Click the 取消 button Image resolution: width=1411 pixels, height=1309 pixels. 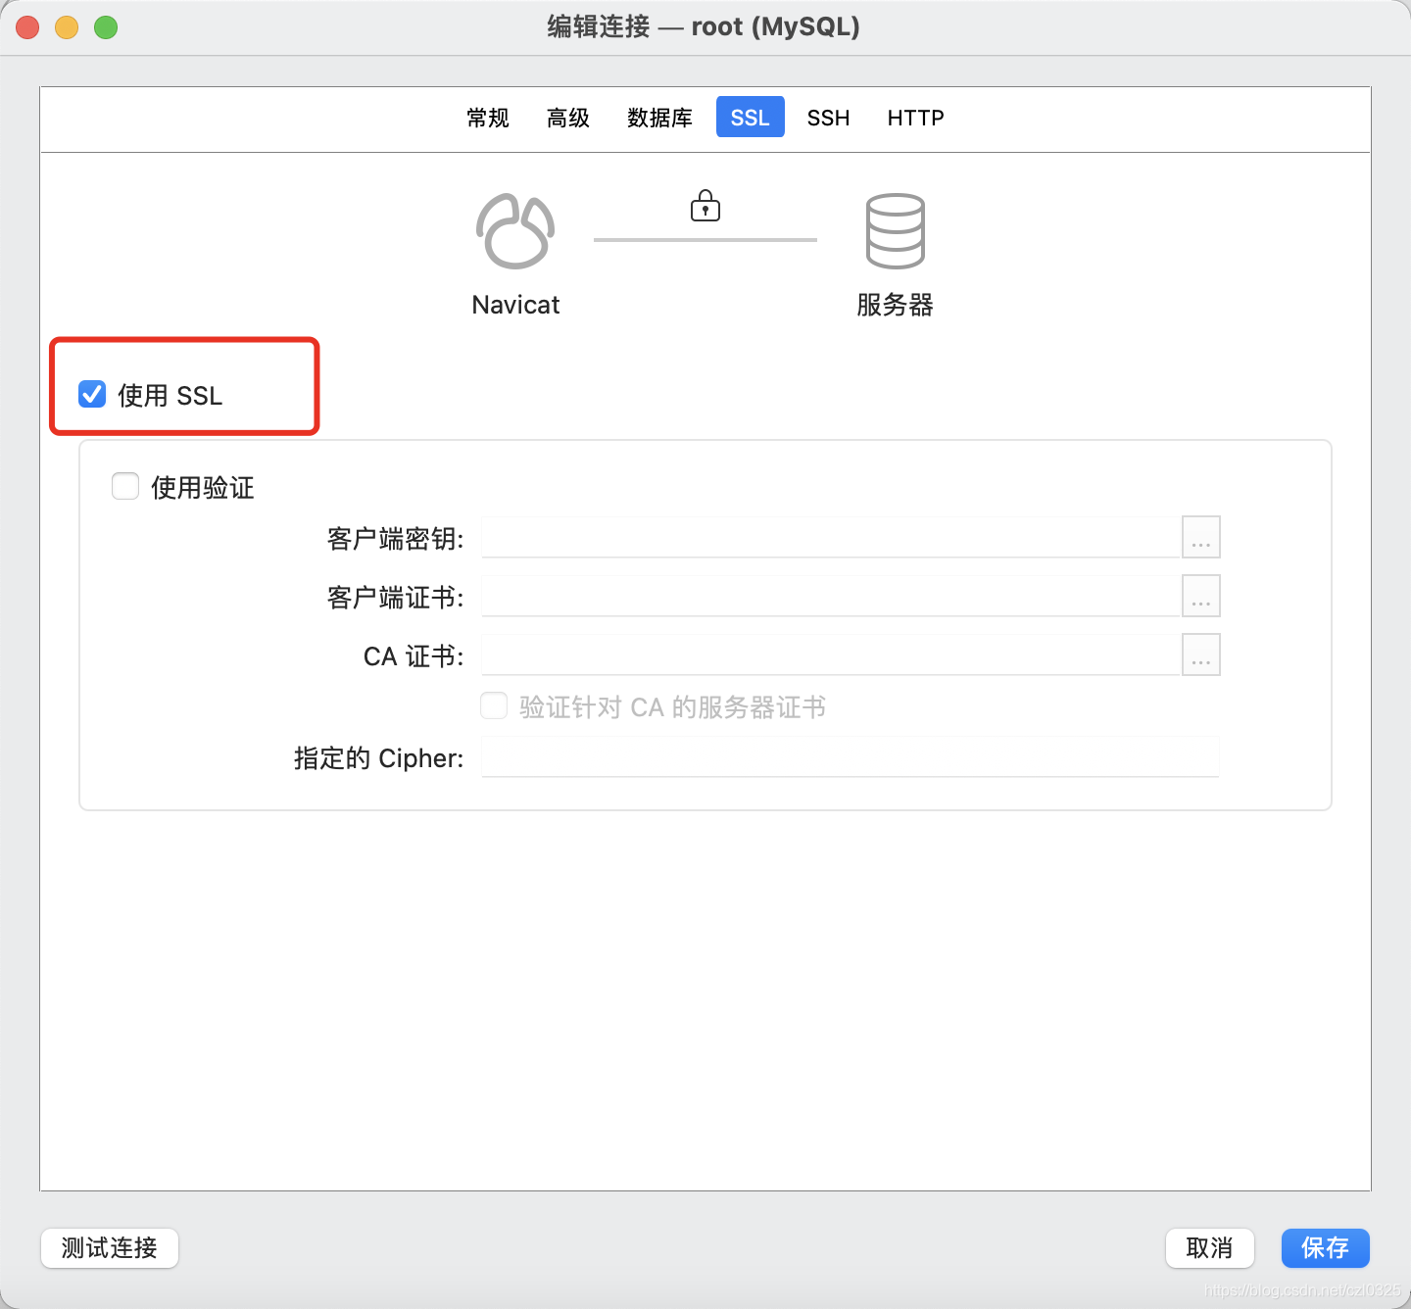(1210, 1248)
